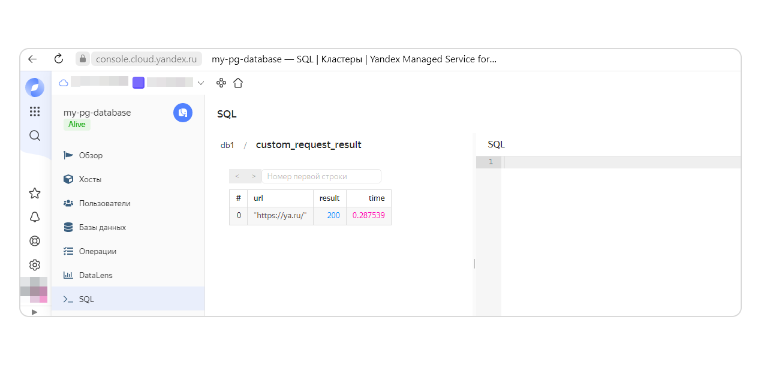This screenshot has width=761, height=365.
Task: Go to next rows with the > button
Action: point(254,176)
